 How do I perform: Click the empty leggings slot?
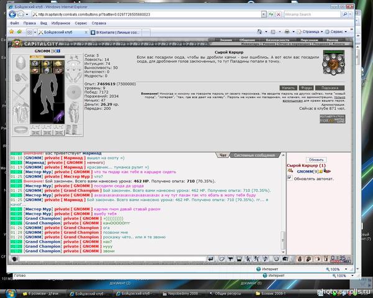pos(73,112)
